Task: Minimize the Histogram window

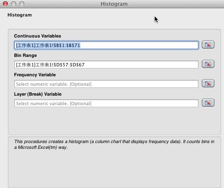Action: [x=14, y=4]
